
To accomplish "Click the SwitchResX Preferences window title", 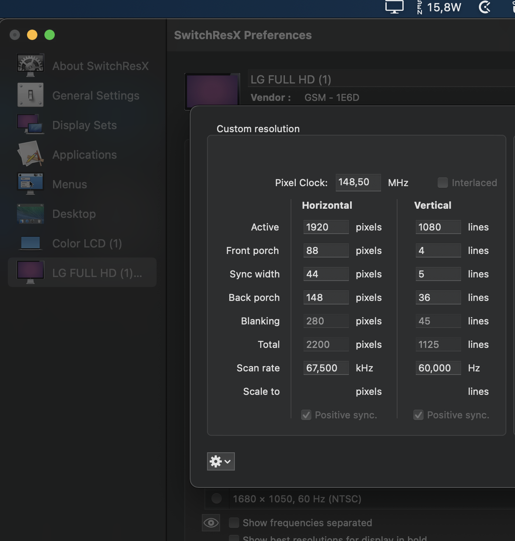I will pyautogui.click(x=243, y=35).
